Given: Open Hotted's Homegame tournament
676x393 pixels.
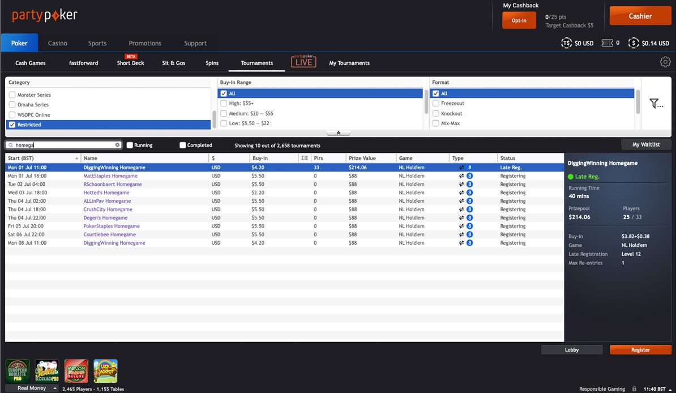Looking at the screenshot, I should click(x=106, y=193).
